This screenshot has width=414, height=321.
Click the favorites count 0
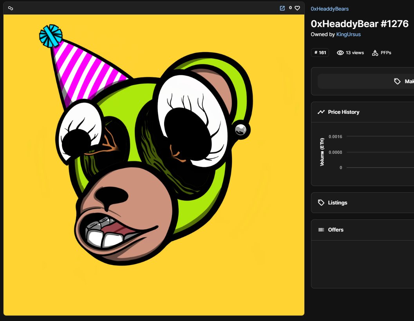click(x=291, y=8)
